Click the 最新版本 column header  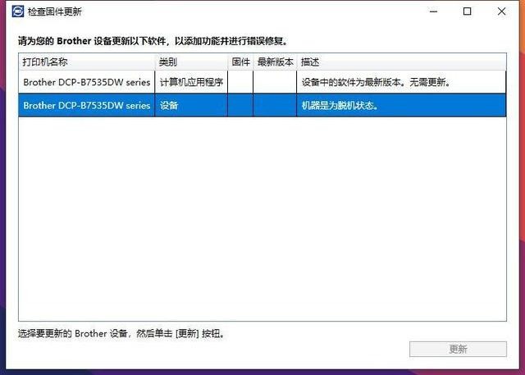(x=276, y=62)
